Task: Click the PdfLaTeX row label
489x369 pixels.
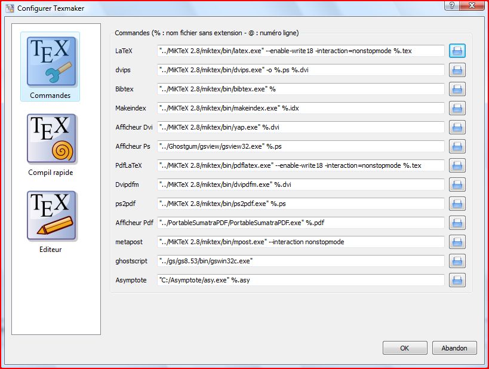Action: [128, 165]
